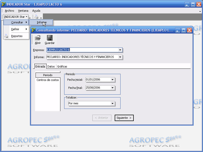Viewport: 203px width, 152px height.
Task: Expand the Totalizar 'Por mes' dropdown
Action: point(112,104)
